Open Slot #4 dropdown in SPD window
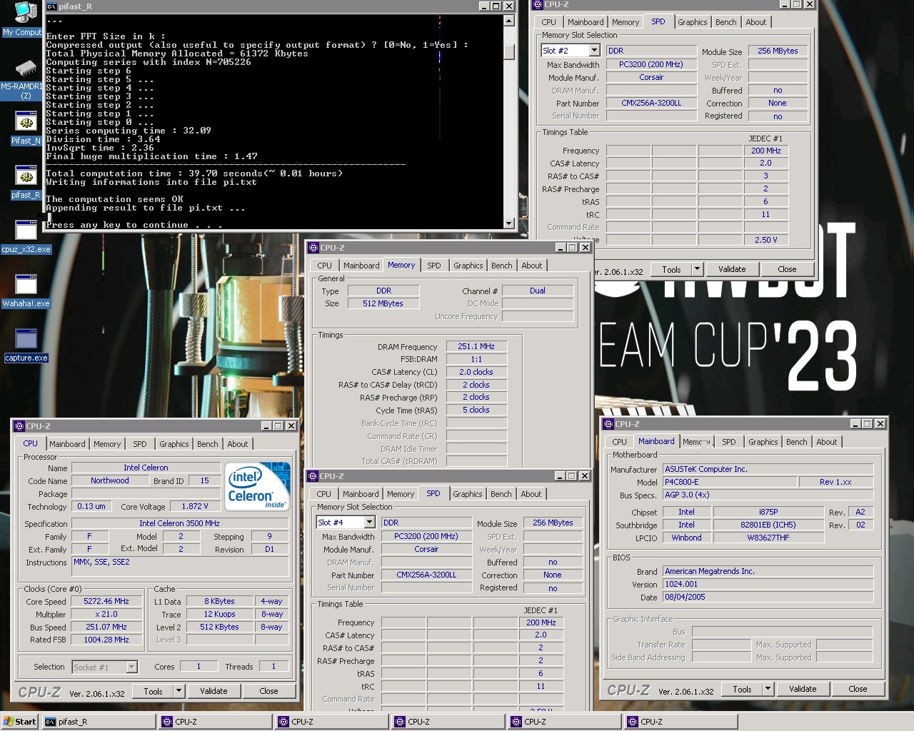 [x=369, y=523]
